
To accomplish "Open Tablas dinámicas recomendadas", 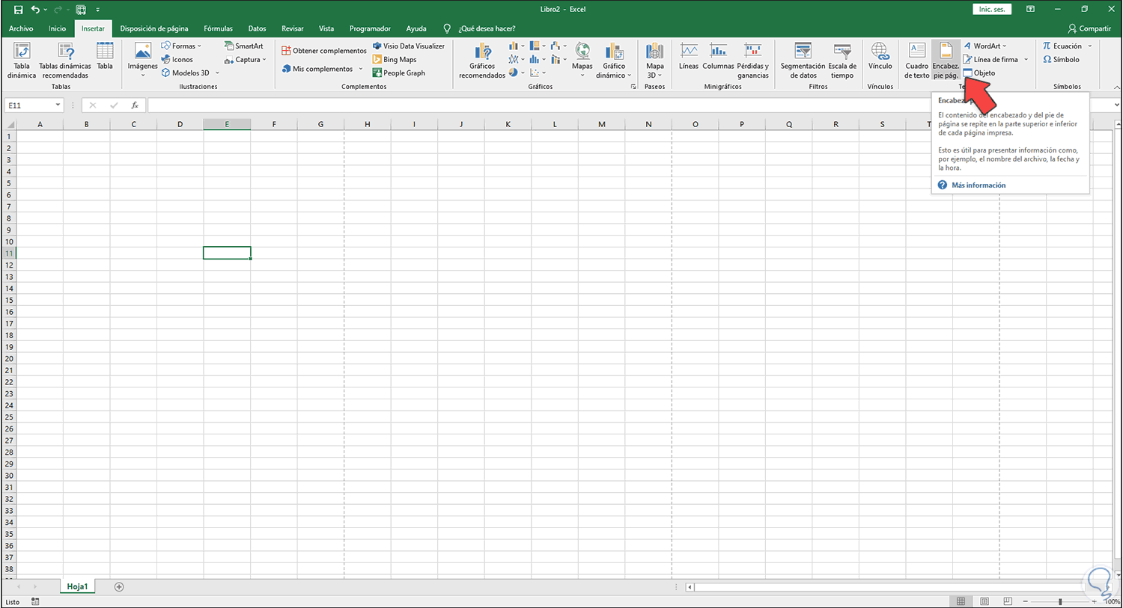I will click(65, 61).
